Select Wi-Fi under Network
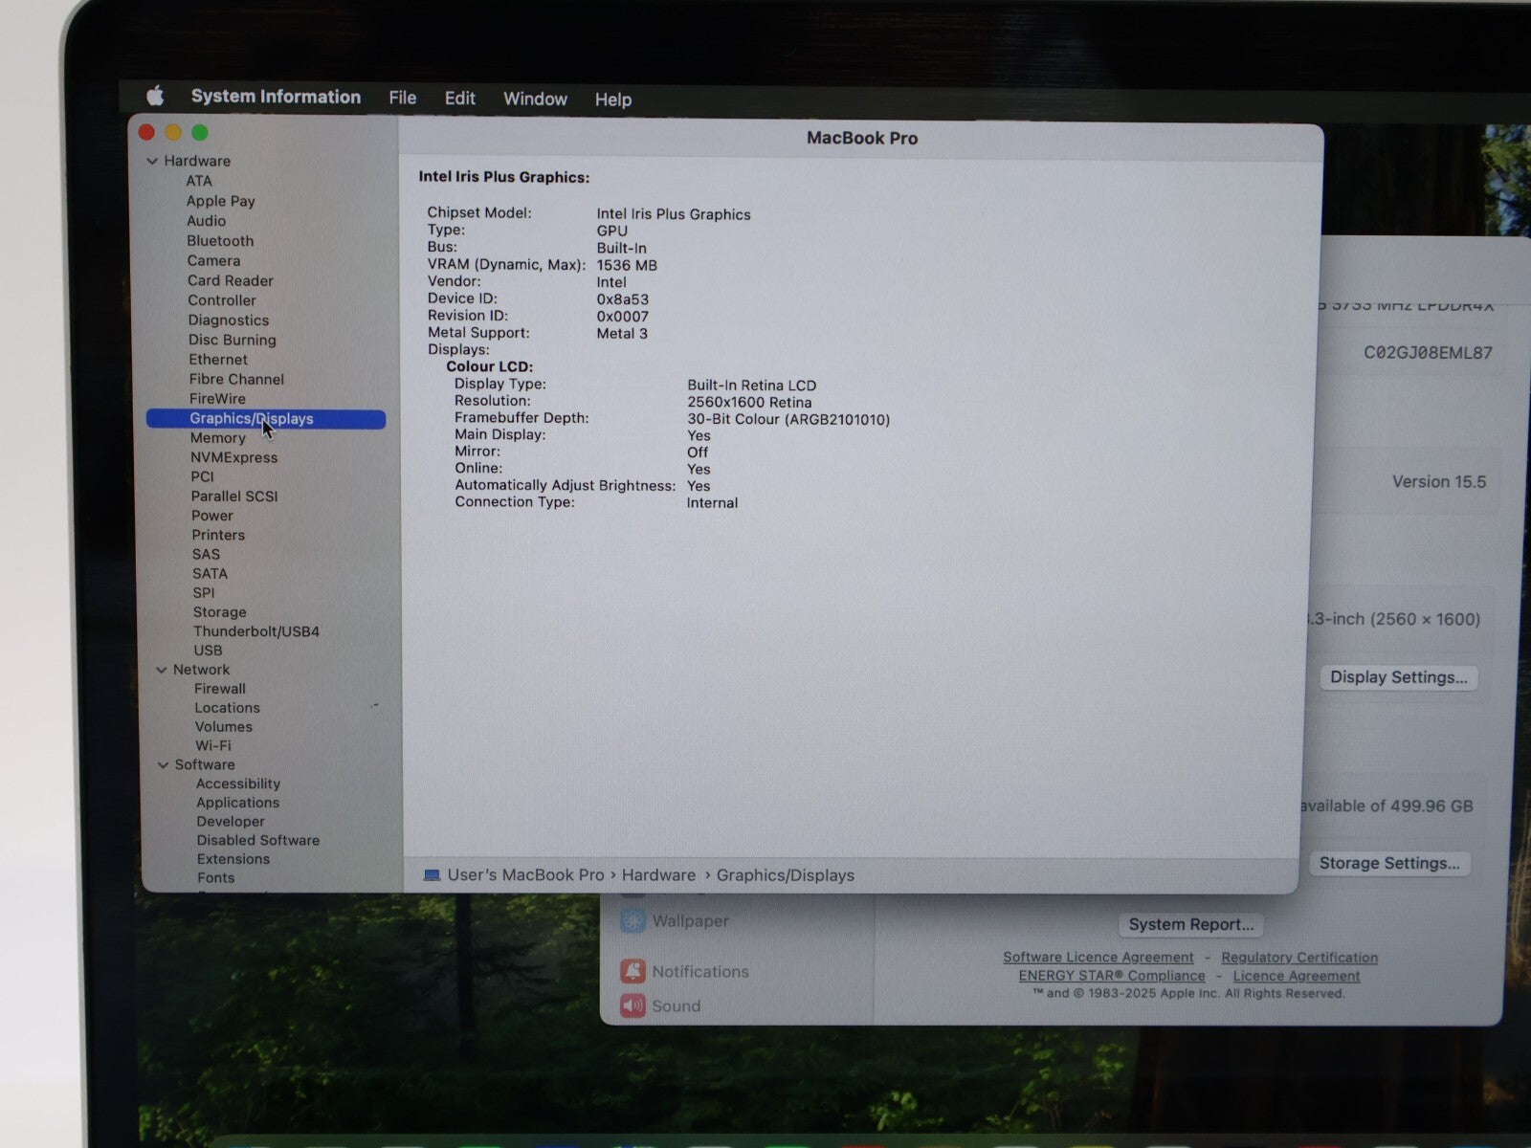1531x1148 pixels. [x=213, y=746]
